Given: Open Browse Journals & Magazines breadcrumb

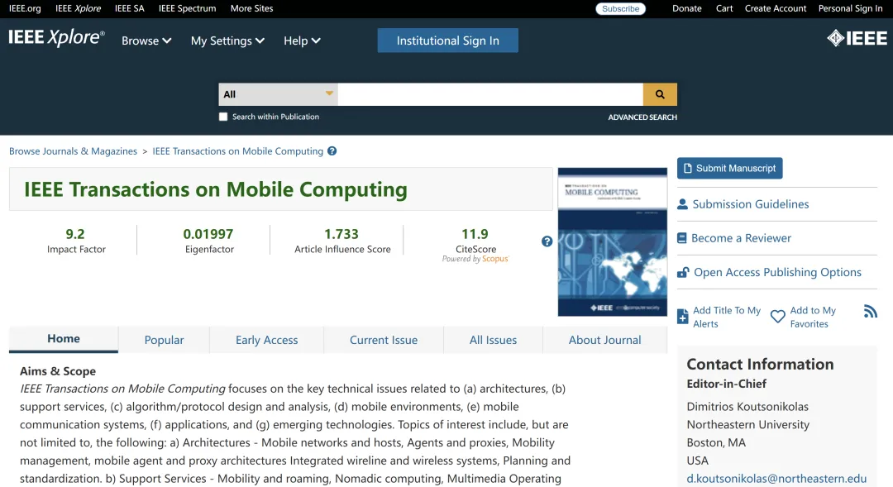Looking at the screenshot, I should (x=73, y=151).
